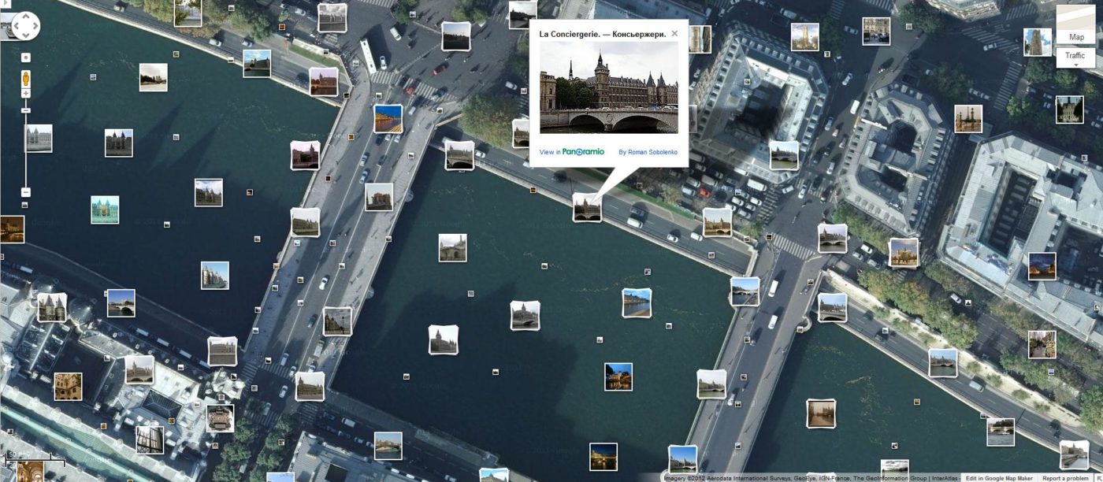This screenshot has width=1103, height=482.
Task: Expand the layers dropdown arrow under Traffic
Action: pyautogui.click(x=1075, y=65)
